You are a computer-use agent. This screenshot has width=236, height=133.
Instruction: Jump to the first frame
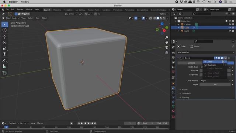coord(79,123)
